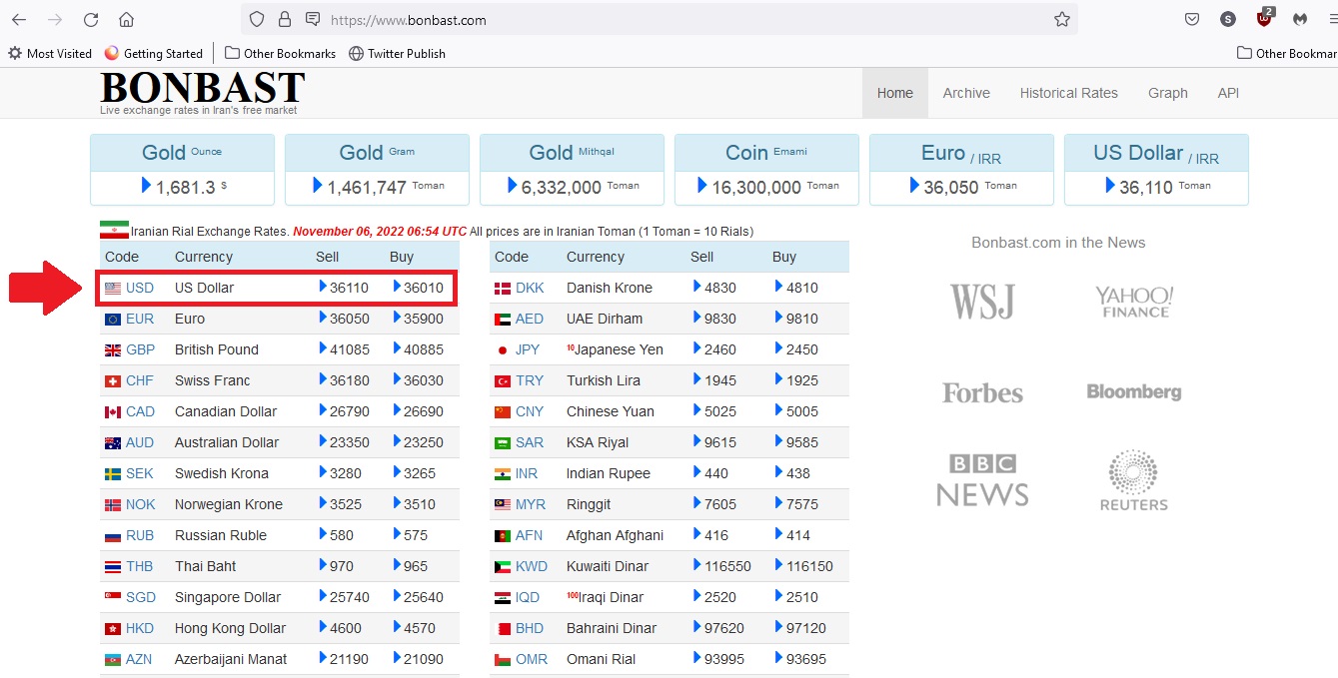1338x678 pixels.
Task: Open the right-side Other Bookmarks folder
Action: pos(1287,54)
